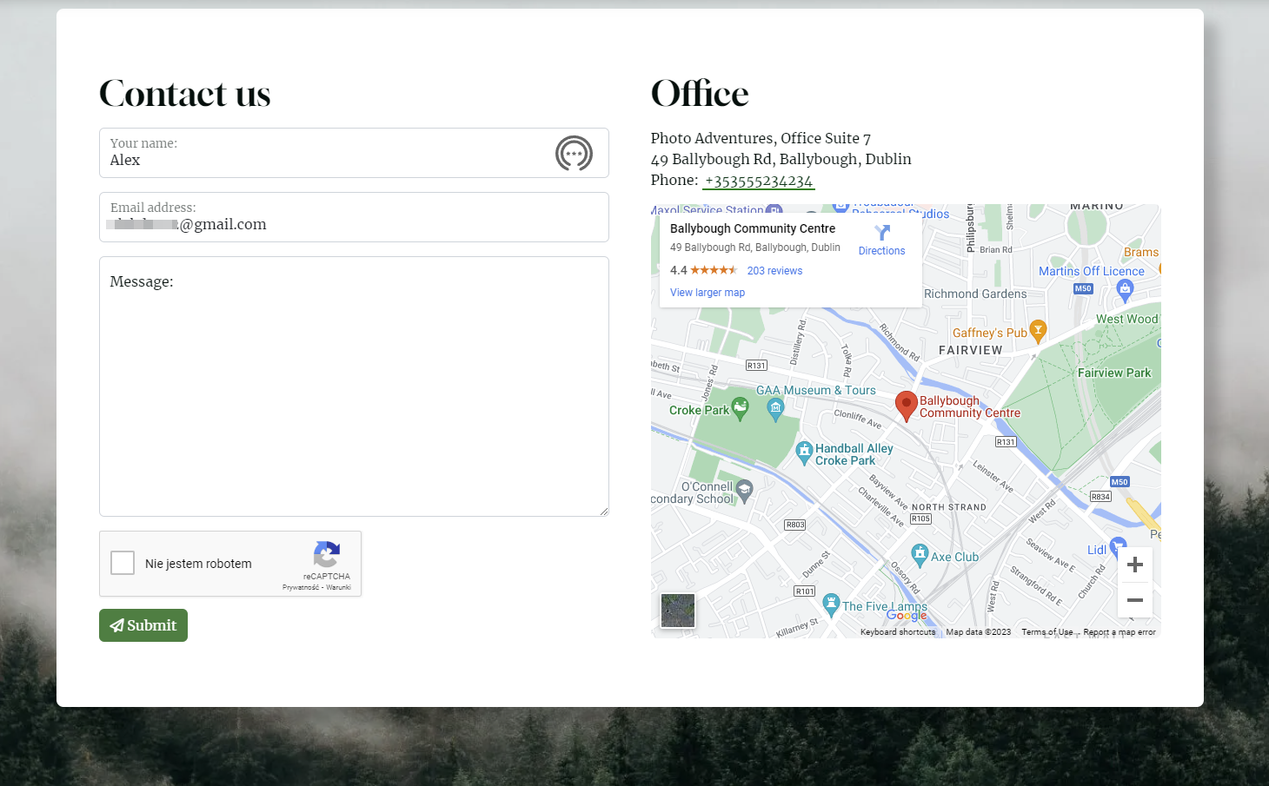Click the GAA Museum & Tours marker

pyautogui.click(x=775, y=411)
